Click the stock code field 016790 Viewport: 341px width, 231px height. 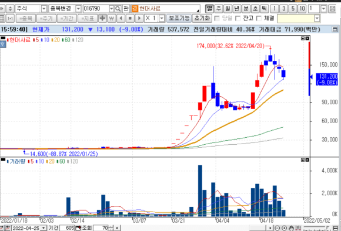point(96,9)
